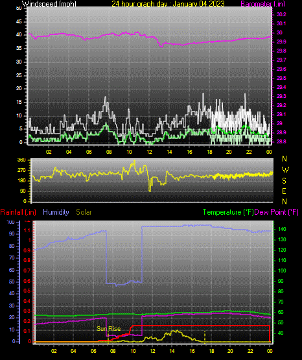Image resolution: width=302 pixels, height=360 pixels.
Task: Click wind direction axis value '180'
Action: click(21, 181)
